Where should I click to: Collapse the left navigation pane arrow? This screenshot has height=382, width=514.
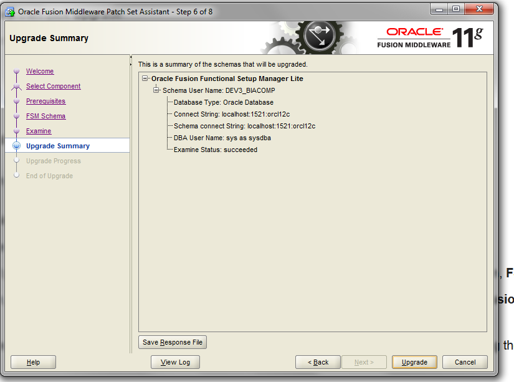[x=131, y=57]
